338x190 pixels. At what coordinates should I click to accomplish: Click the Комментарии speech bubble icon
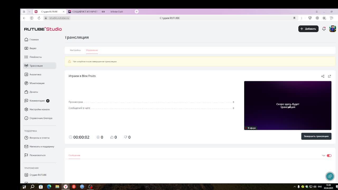point(26,101)
